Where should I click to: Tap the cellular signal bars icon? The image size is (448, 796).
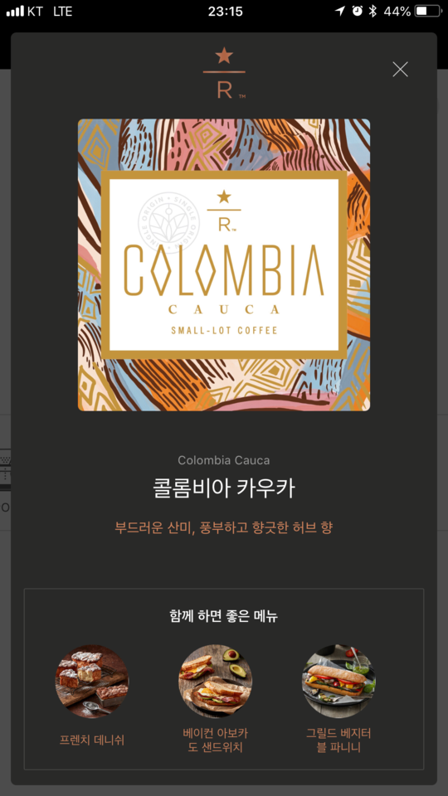tap(15, 11)
